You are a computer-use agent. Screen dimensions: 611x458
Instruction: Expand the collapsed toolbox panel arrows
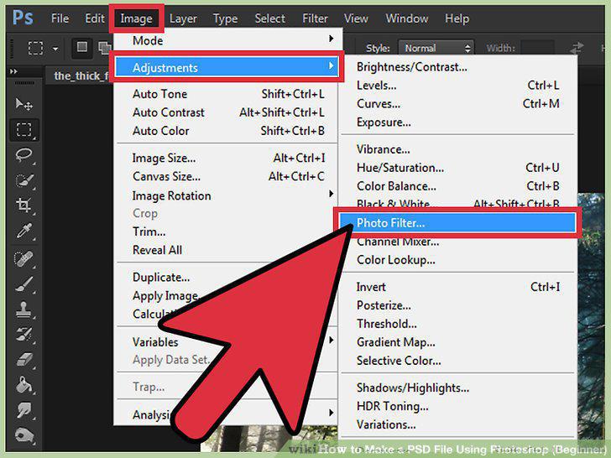[x=13, y=71]
